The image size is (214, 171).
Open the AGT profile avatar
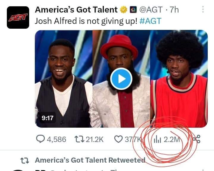coord(18,17)
